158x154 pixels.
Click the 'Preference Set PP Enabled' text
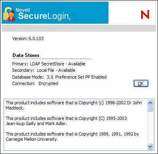point(81,77)
